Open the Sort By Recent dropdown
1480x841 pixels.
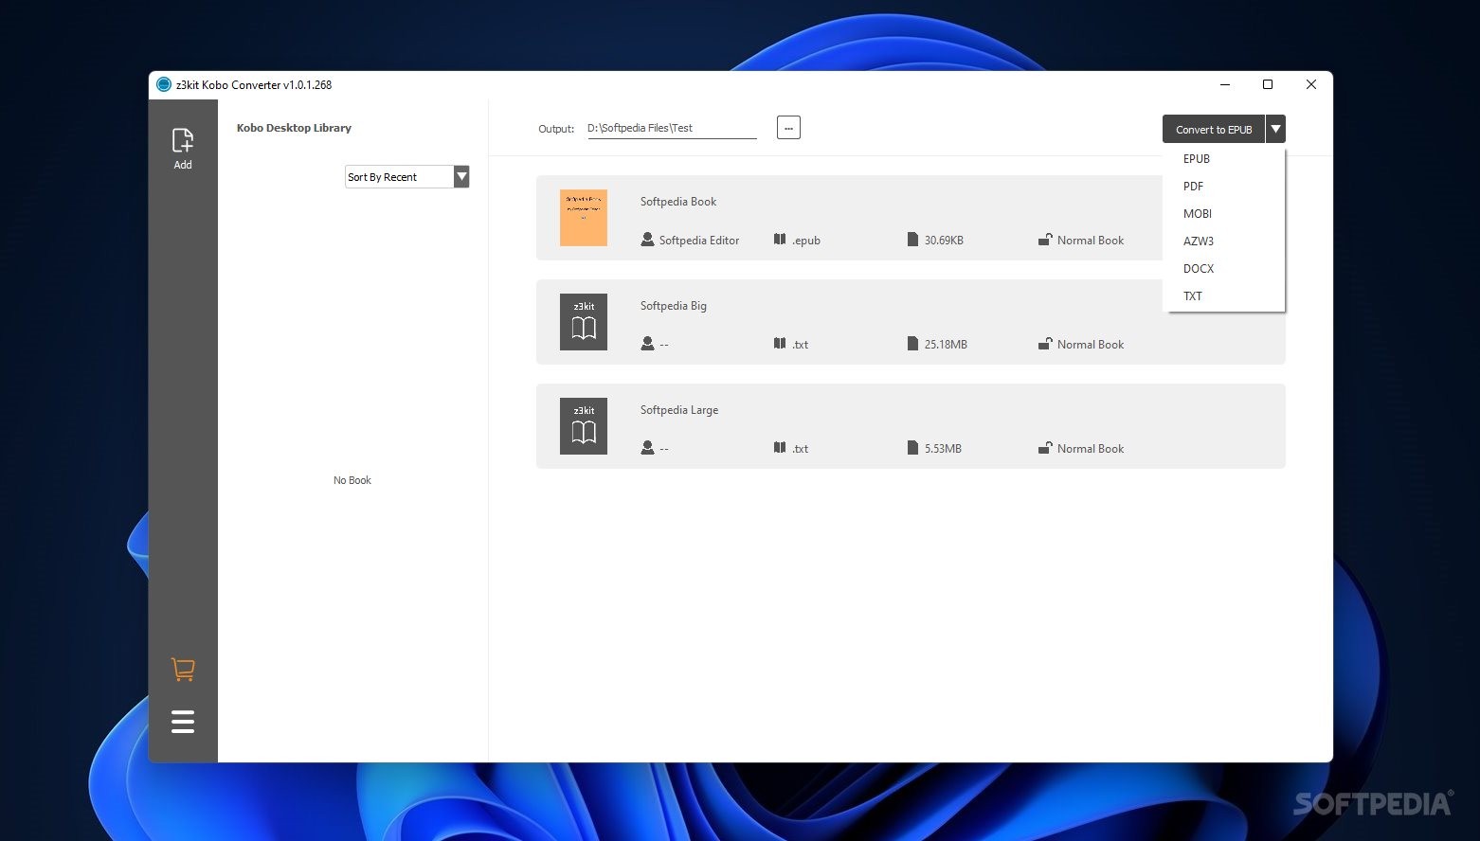click(407, 177)
